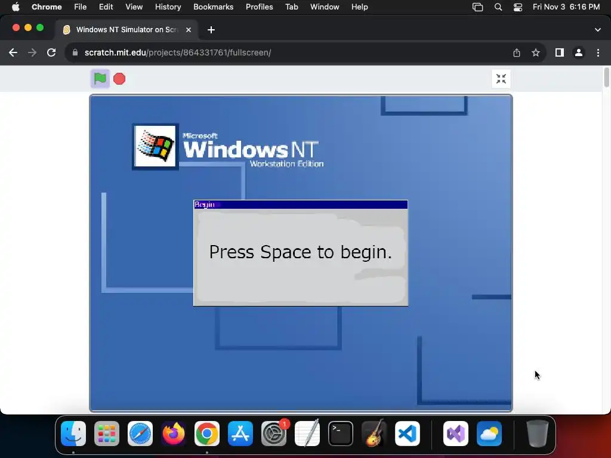Close the Windows NT Simulator tab
611x458 pixels.
coord(188,30)
